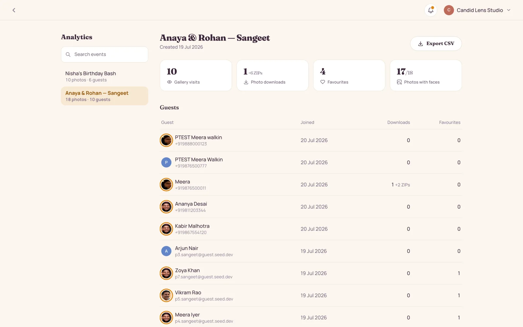Click the Favourites heart icon
523x327 pixels.
[323, 82]
